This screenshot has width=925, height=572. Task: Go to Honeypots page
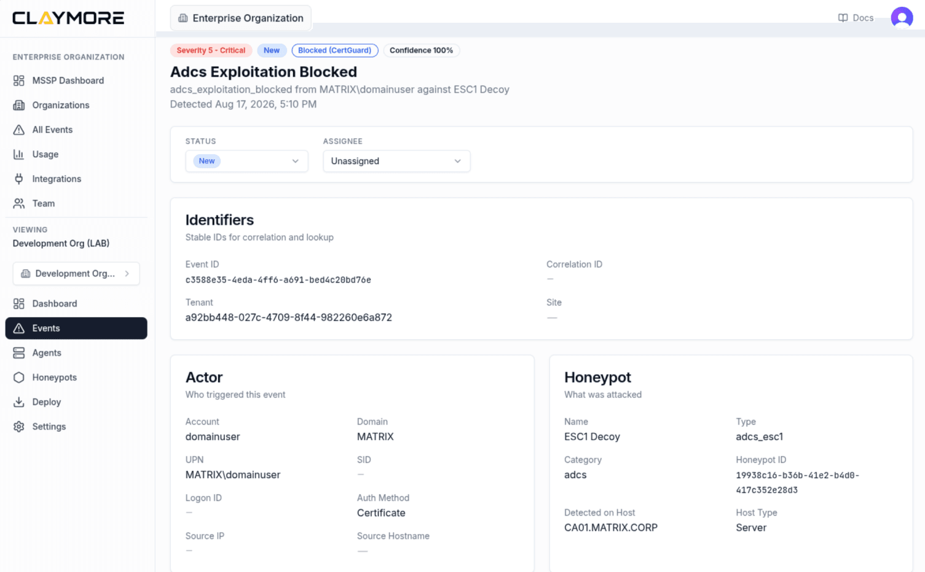tap(76, 377)
